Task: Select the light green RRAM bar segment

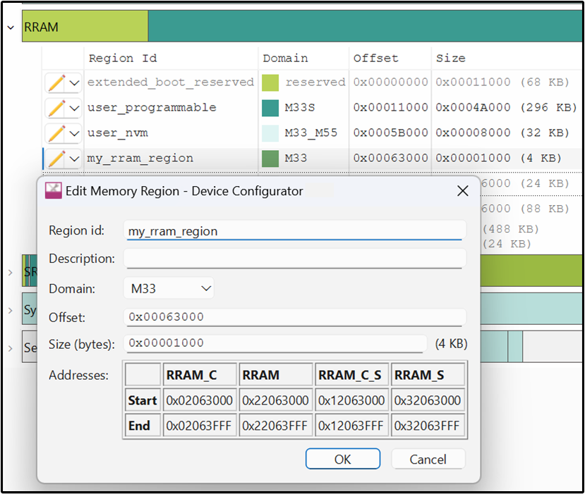Action: [x=85, y=27]
